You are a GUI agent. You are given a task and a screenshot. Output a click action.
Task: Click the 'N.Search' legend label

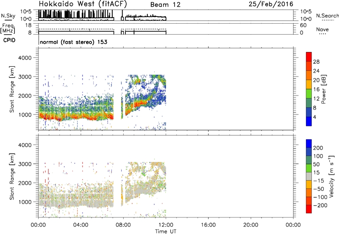click(328, 16)
